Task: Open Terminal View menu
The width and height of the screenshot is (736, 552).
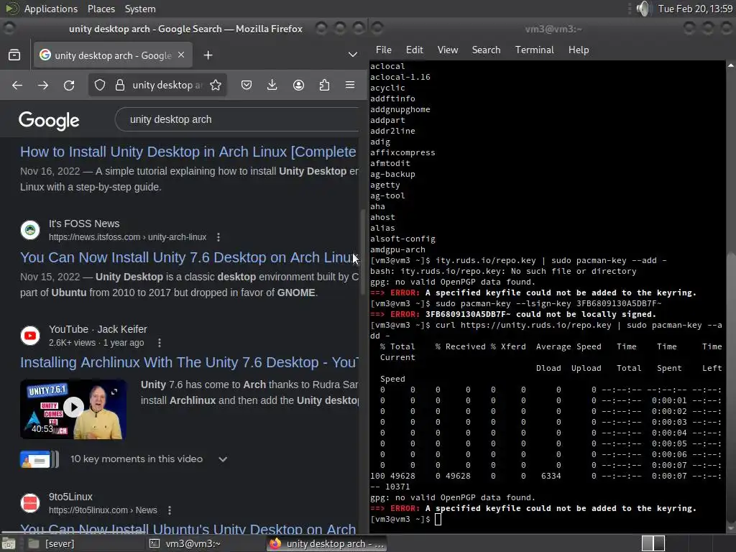Action: 448,50
